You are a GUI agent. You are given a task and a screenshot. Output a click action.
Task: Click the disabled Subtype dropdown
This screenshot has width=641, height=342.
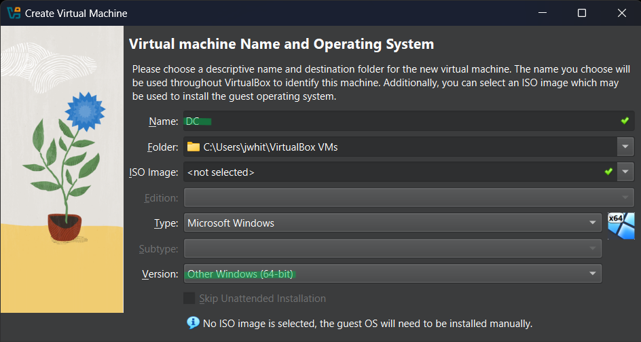pos(392,248)
